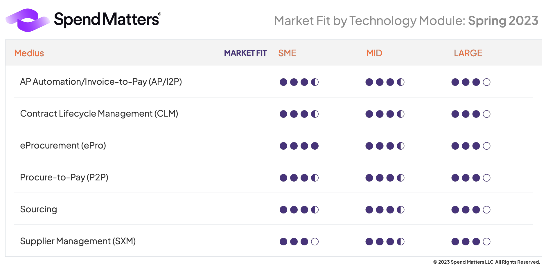This screenshot has width=546, height=268.
Task: Click the Procure-to-Pay (P2P) row label
Action: 64,178
